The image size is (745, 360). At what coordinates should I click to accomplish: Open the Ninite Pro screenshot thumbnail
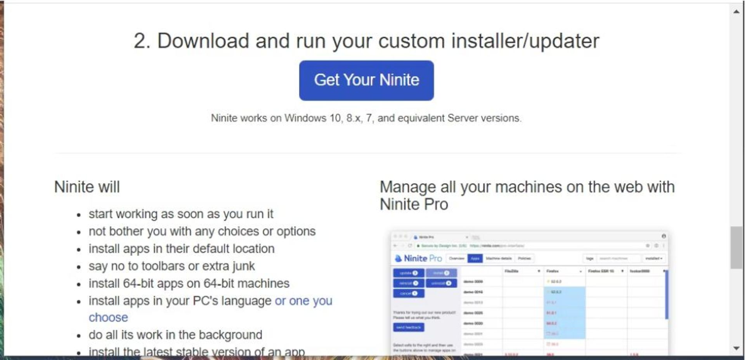coord(529,293)
